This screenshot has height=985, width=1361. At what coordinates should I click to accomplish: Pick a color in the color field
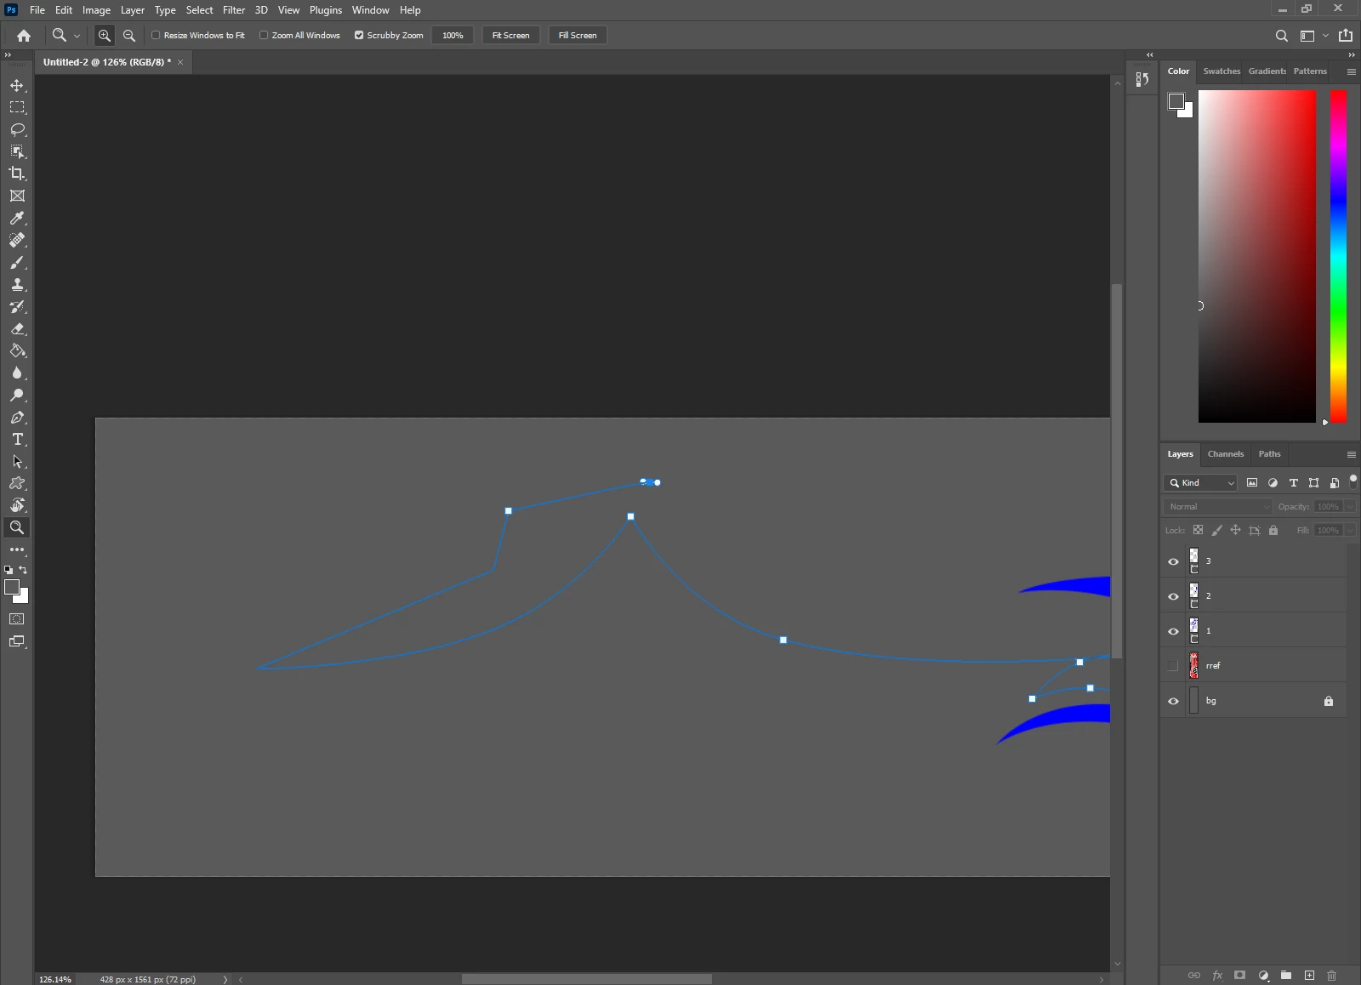1257,256
